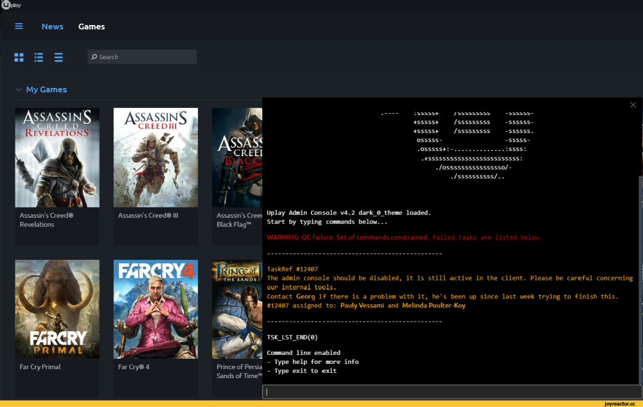The width and height of the screenshot is (643, 407).
Task: Click the TaskRef #12407 line
Action: [x=293, y=269]
